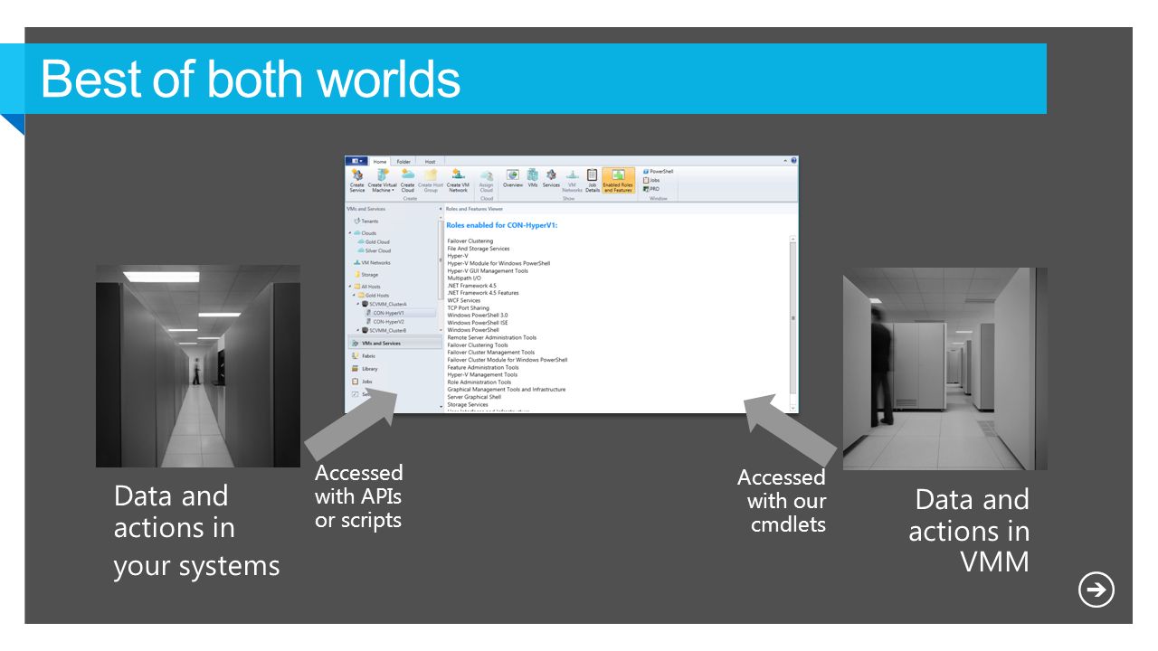The height and width of the screenshot is (651, 1158).
Task: Open the VMs and Services workspace
Action: (x=394, y=344)
